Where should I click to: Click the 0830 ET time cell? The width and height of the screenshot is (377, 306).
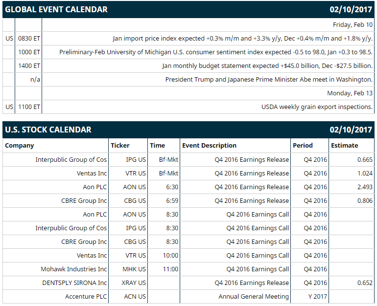(x=29, y=39)
